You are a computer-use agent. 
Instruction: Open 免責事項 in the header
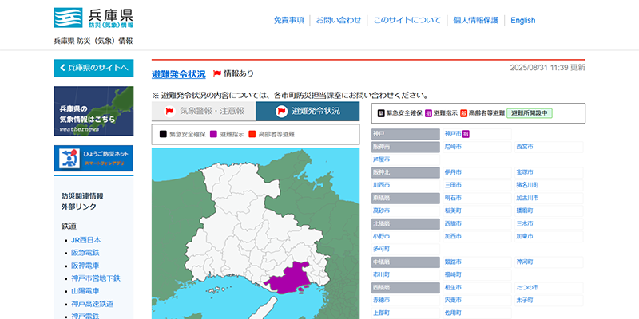tap(289, 21)
